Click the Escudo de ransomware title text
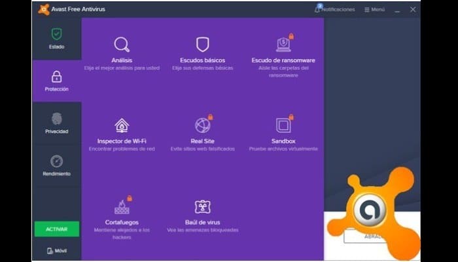The image size is (458, 262). (x=283, y=60)
